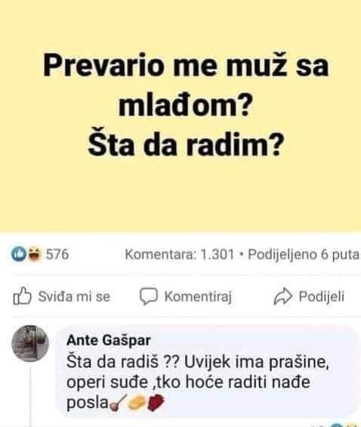Click the comment bubble by Ante Gašpar
This screenshot has width=361, height=427.
coord(208,372)
